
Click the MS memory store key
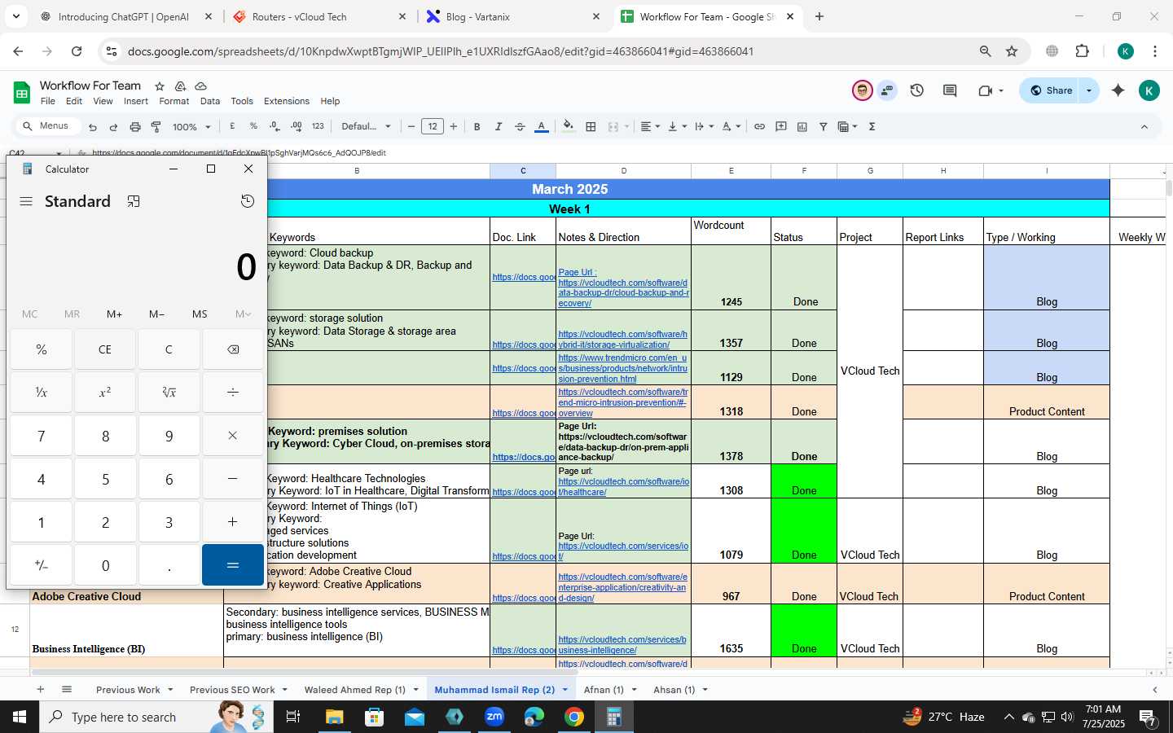(x=200, y=314)
